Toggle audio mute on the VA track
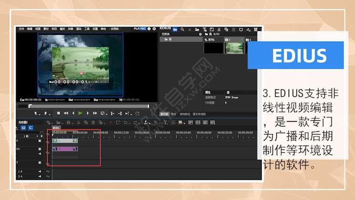355x200 pixels. point(40,154)
